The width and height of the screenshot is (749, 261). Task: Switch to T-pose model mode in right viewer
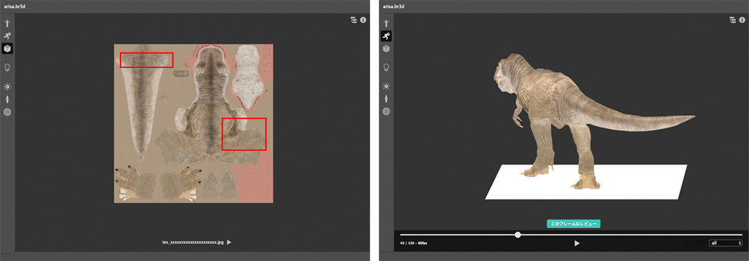click(x=386, y=24)
